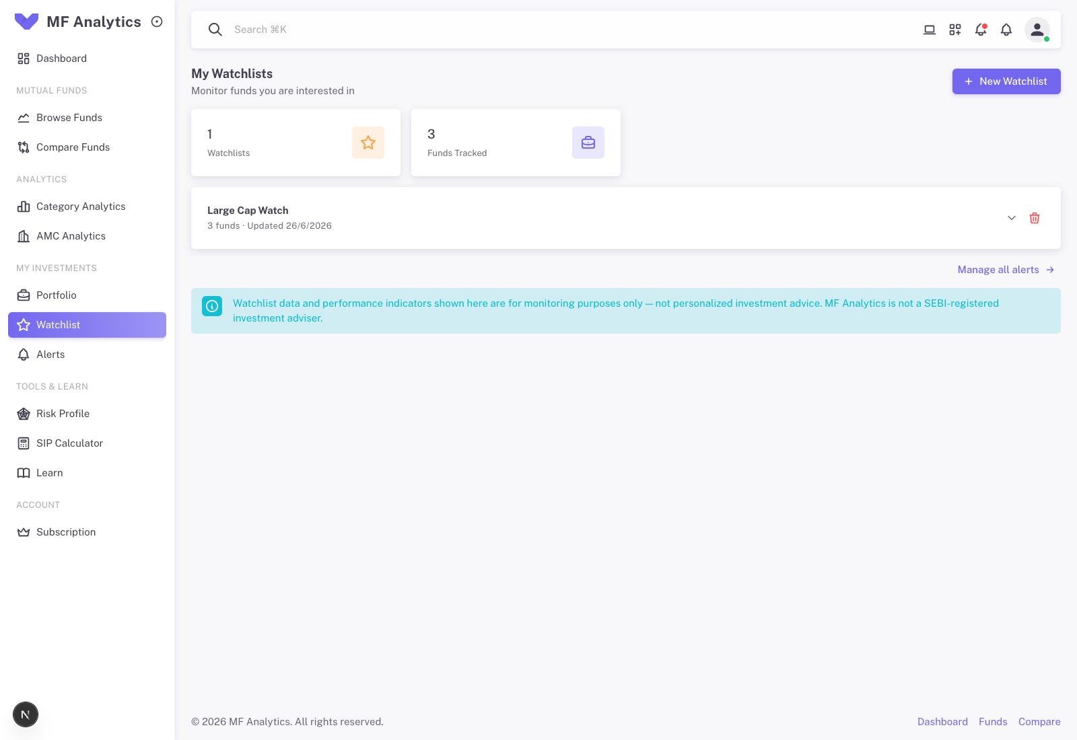Click the My Watchlists heading
Screen dimensions: 1077x740
point(232,74)
